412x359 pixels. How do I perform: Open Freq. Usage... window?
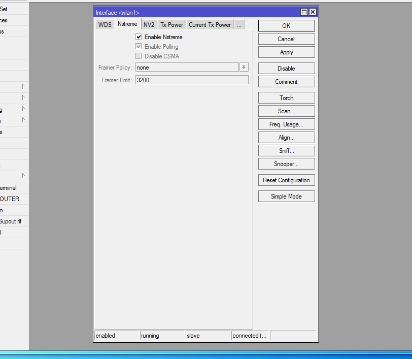click(286, 124)
